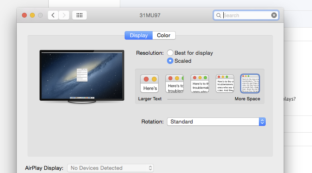Image resolution: width=312 pixels, height=173 pixels.
Task: Click the Resolution: label
Action: [x=150, y=53]
